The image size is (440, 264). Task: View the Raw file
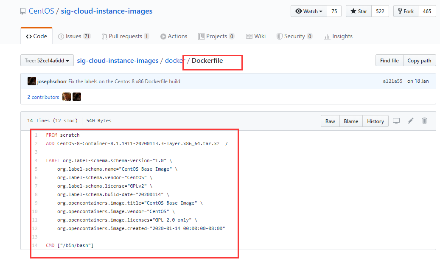tap(330, 121)
